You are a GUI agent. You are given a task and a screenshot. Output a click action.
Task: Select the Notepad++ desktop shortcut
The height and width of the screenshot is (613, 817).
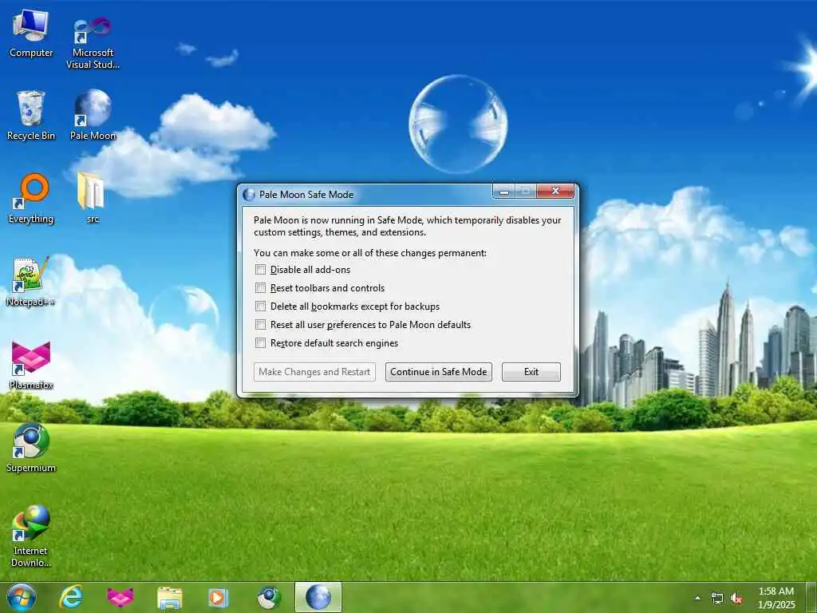click(30, 282)
